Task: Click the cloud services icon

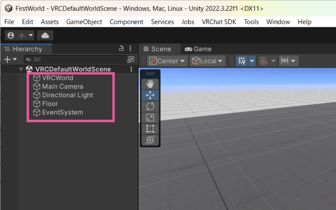Action: [x=45, y=35]
